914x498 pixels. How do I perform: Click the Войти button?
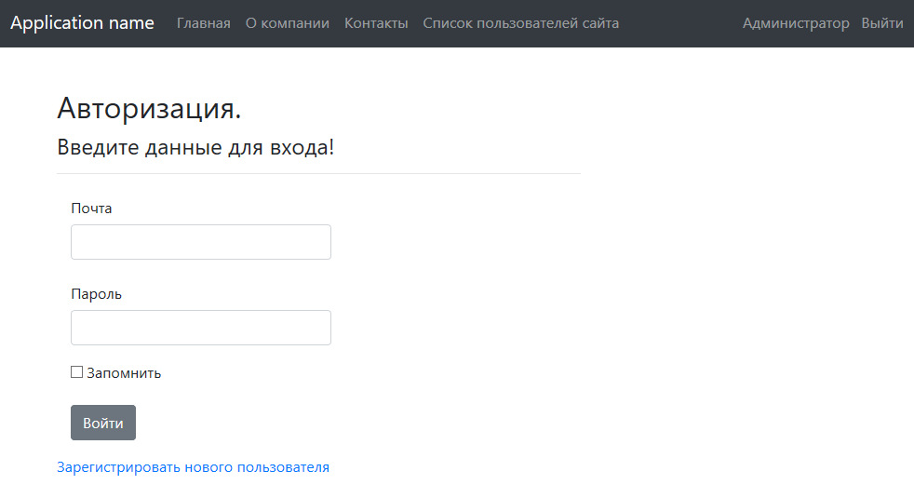(103, 423)
